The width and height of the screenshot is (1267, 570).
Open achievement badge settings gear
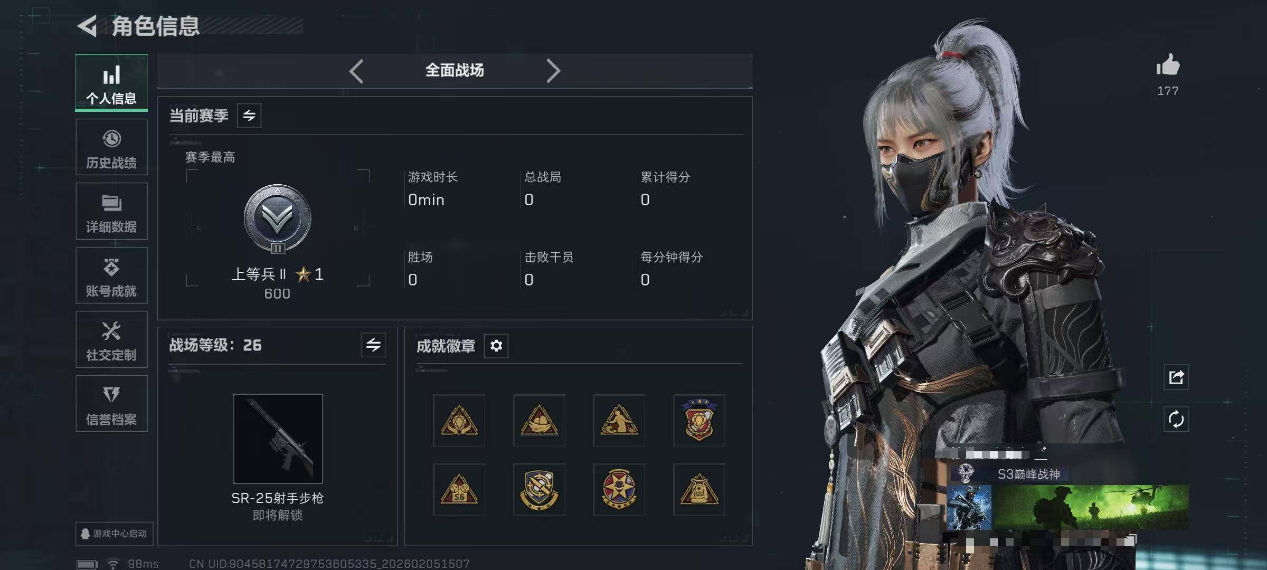click(496, 346)
